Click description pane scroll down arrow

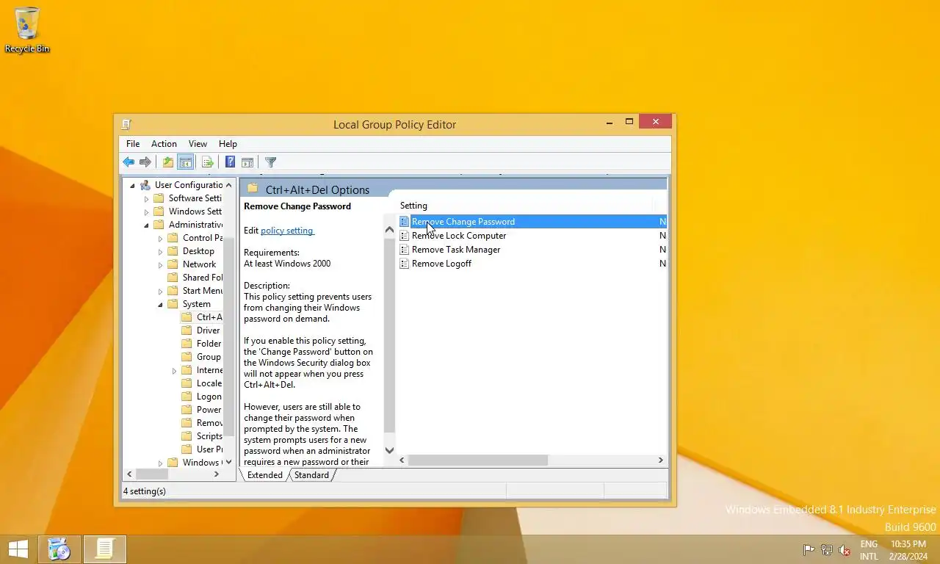[x=389, y=450]
